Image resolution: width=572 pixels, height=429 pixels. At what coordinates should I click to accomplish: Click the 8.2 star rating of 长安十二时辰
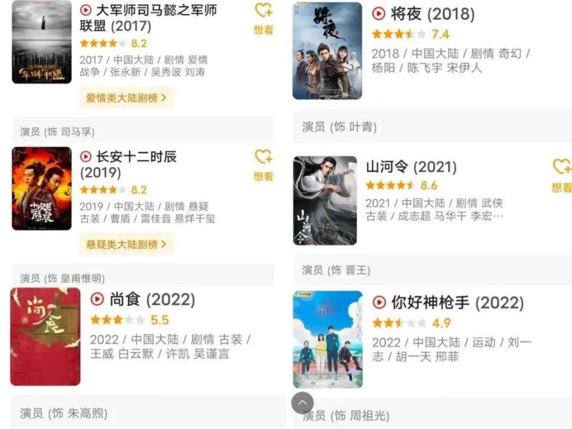click(113, 189)
